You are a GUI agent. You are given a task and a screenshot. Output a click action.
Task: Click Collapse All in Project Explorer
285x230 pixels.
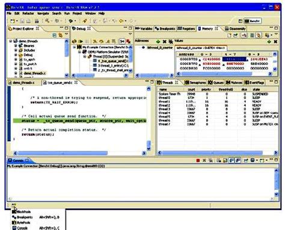54,35
